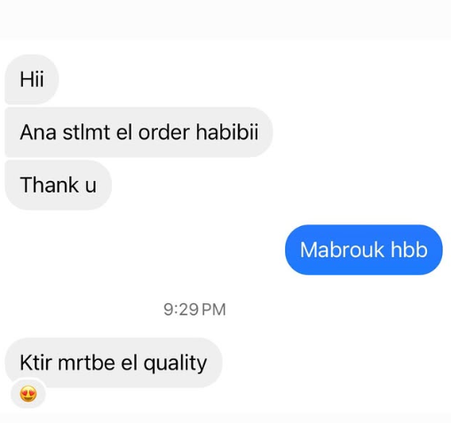
Task: Click the word "Thank" in third message
Action: (x=50, y=184)
